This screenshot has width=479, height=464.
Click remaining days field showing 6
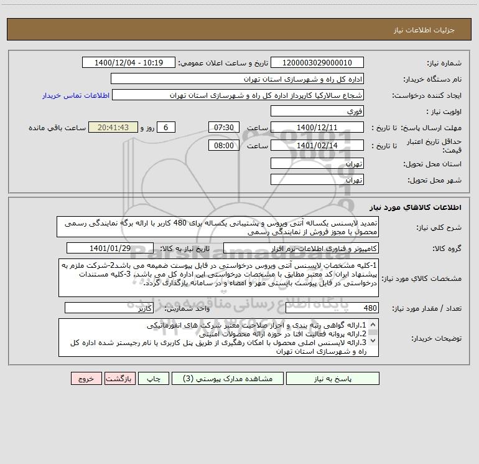pos(166,128)
